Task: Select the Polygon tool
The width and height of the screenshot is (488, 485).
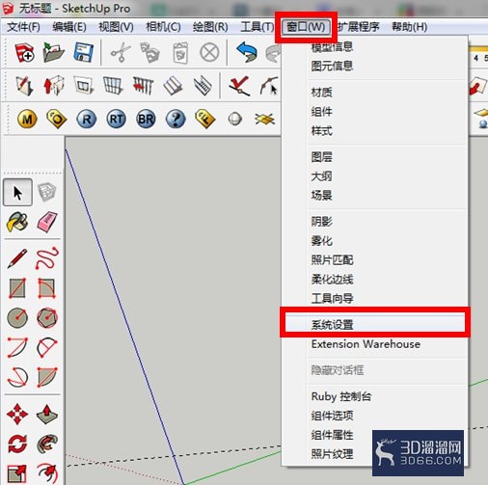Action: [47, 317]
